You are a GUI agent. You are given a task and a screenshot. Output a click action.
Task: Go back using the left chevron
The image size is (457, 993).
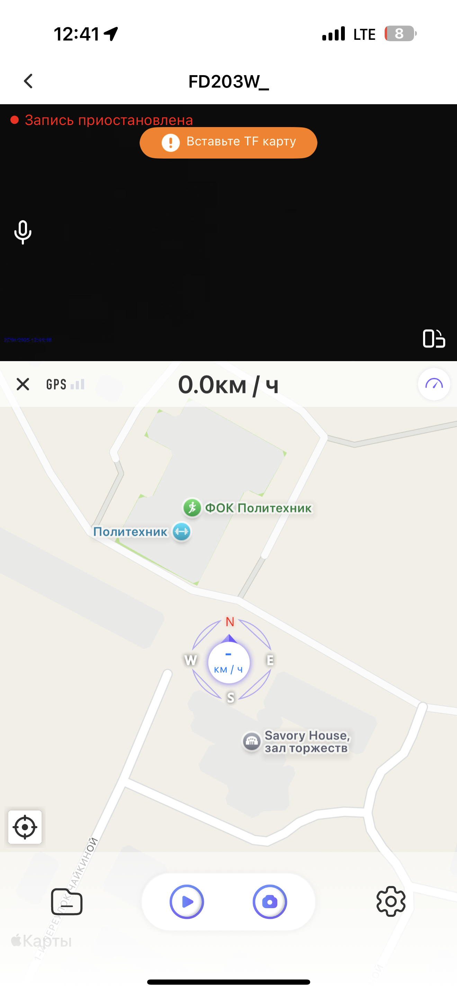[28, 81]
